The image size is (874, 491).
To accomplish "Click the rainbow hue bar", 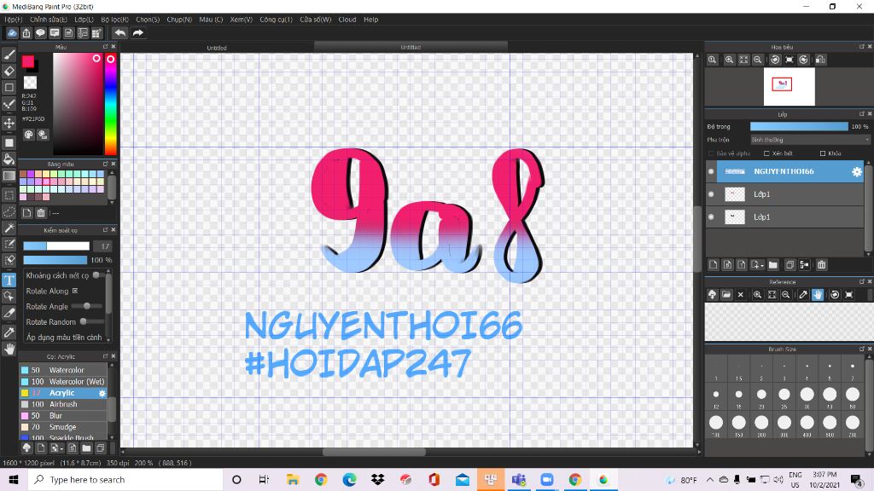I will click(110, 104).
